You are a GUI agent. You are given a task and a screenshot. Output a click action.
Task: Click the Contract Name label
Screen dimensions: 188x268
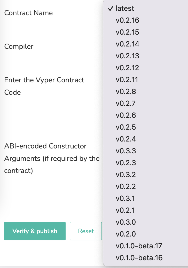coord(28,13)
